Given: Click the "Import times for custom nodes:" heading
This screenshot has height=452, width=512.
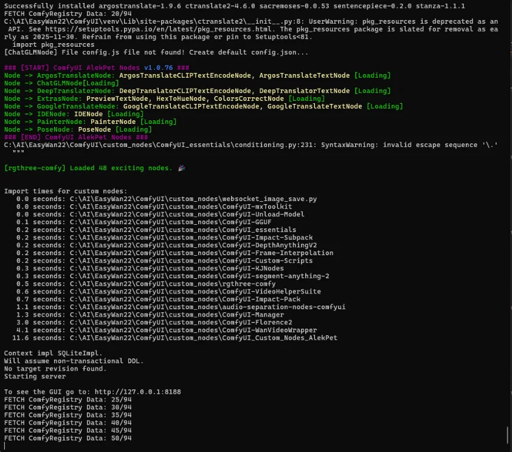Looking at the screenshot, I should click(65, 191).
